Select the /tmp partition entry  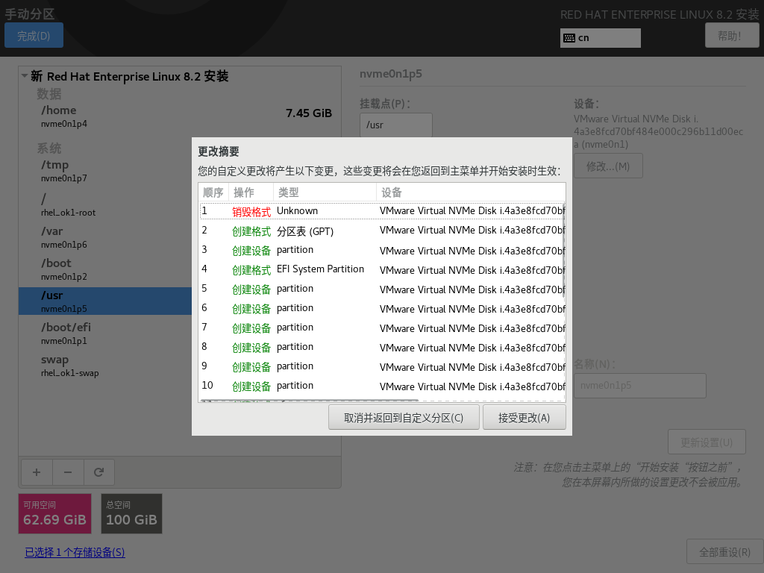click(x=105, y=171)
